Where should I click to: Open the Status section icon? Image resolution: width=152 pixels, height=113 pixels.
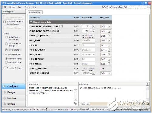point(5,104)
